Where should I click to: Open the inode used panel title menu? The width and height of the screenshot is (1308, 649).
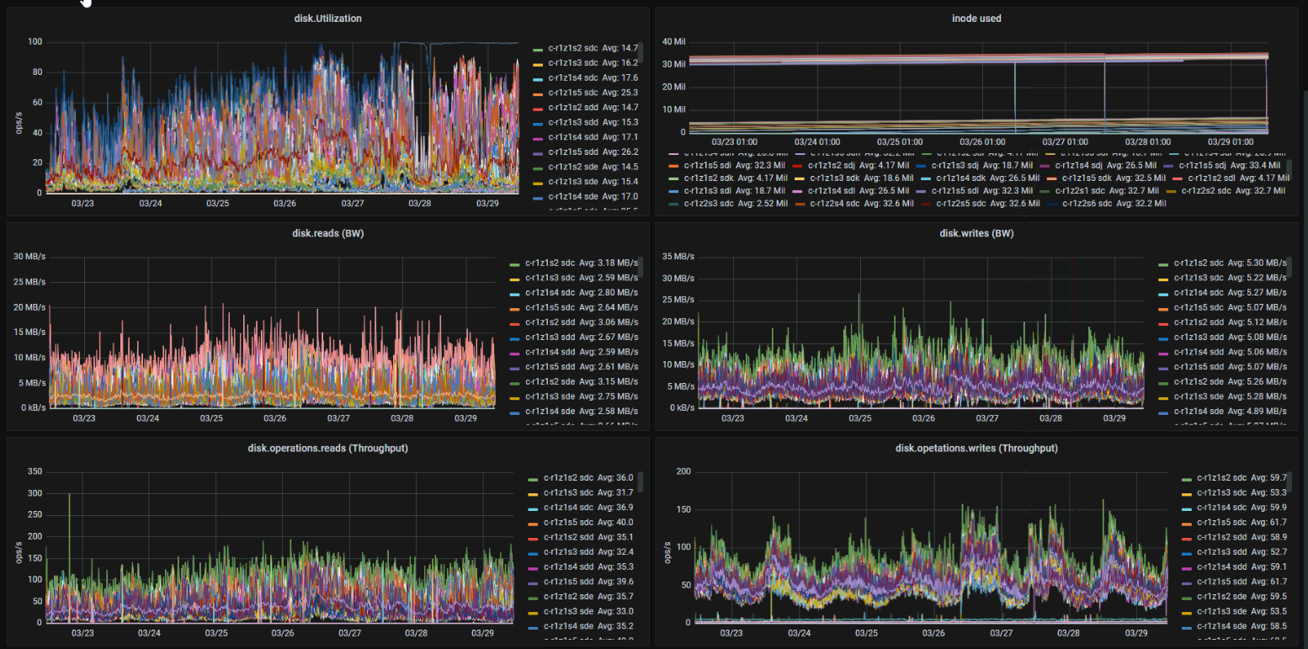(977, 19)
